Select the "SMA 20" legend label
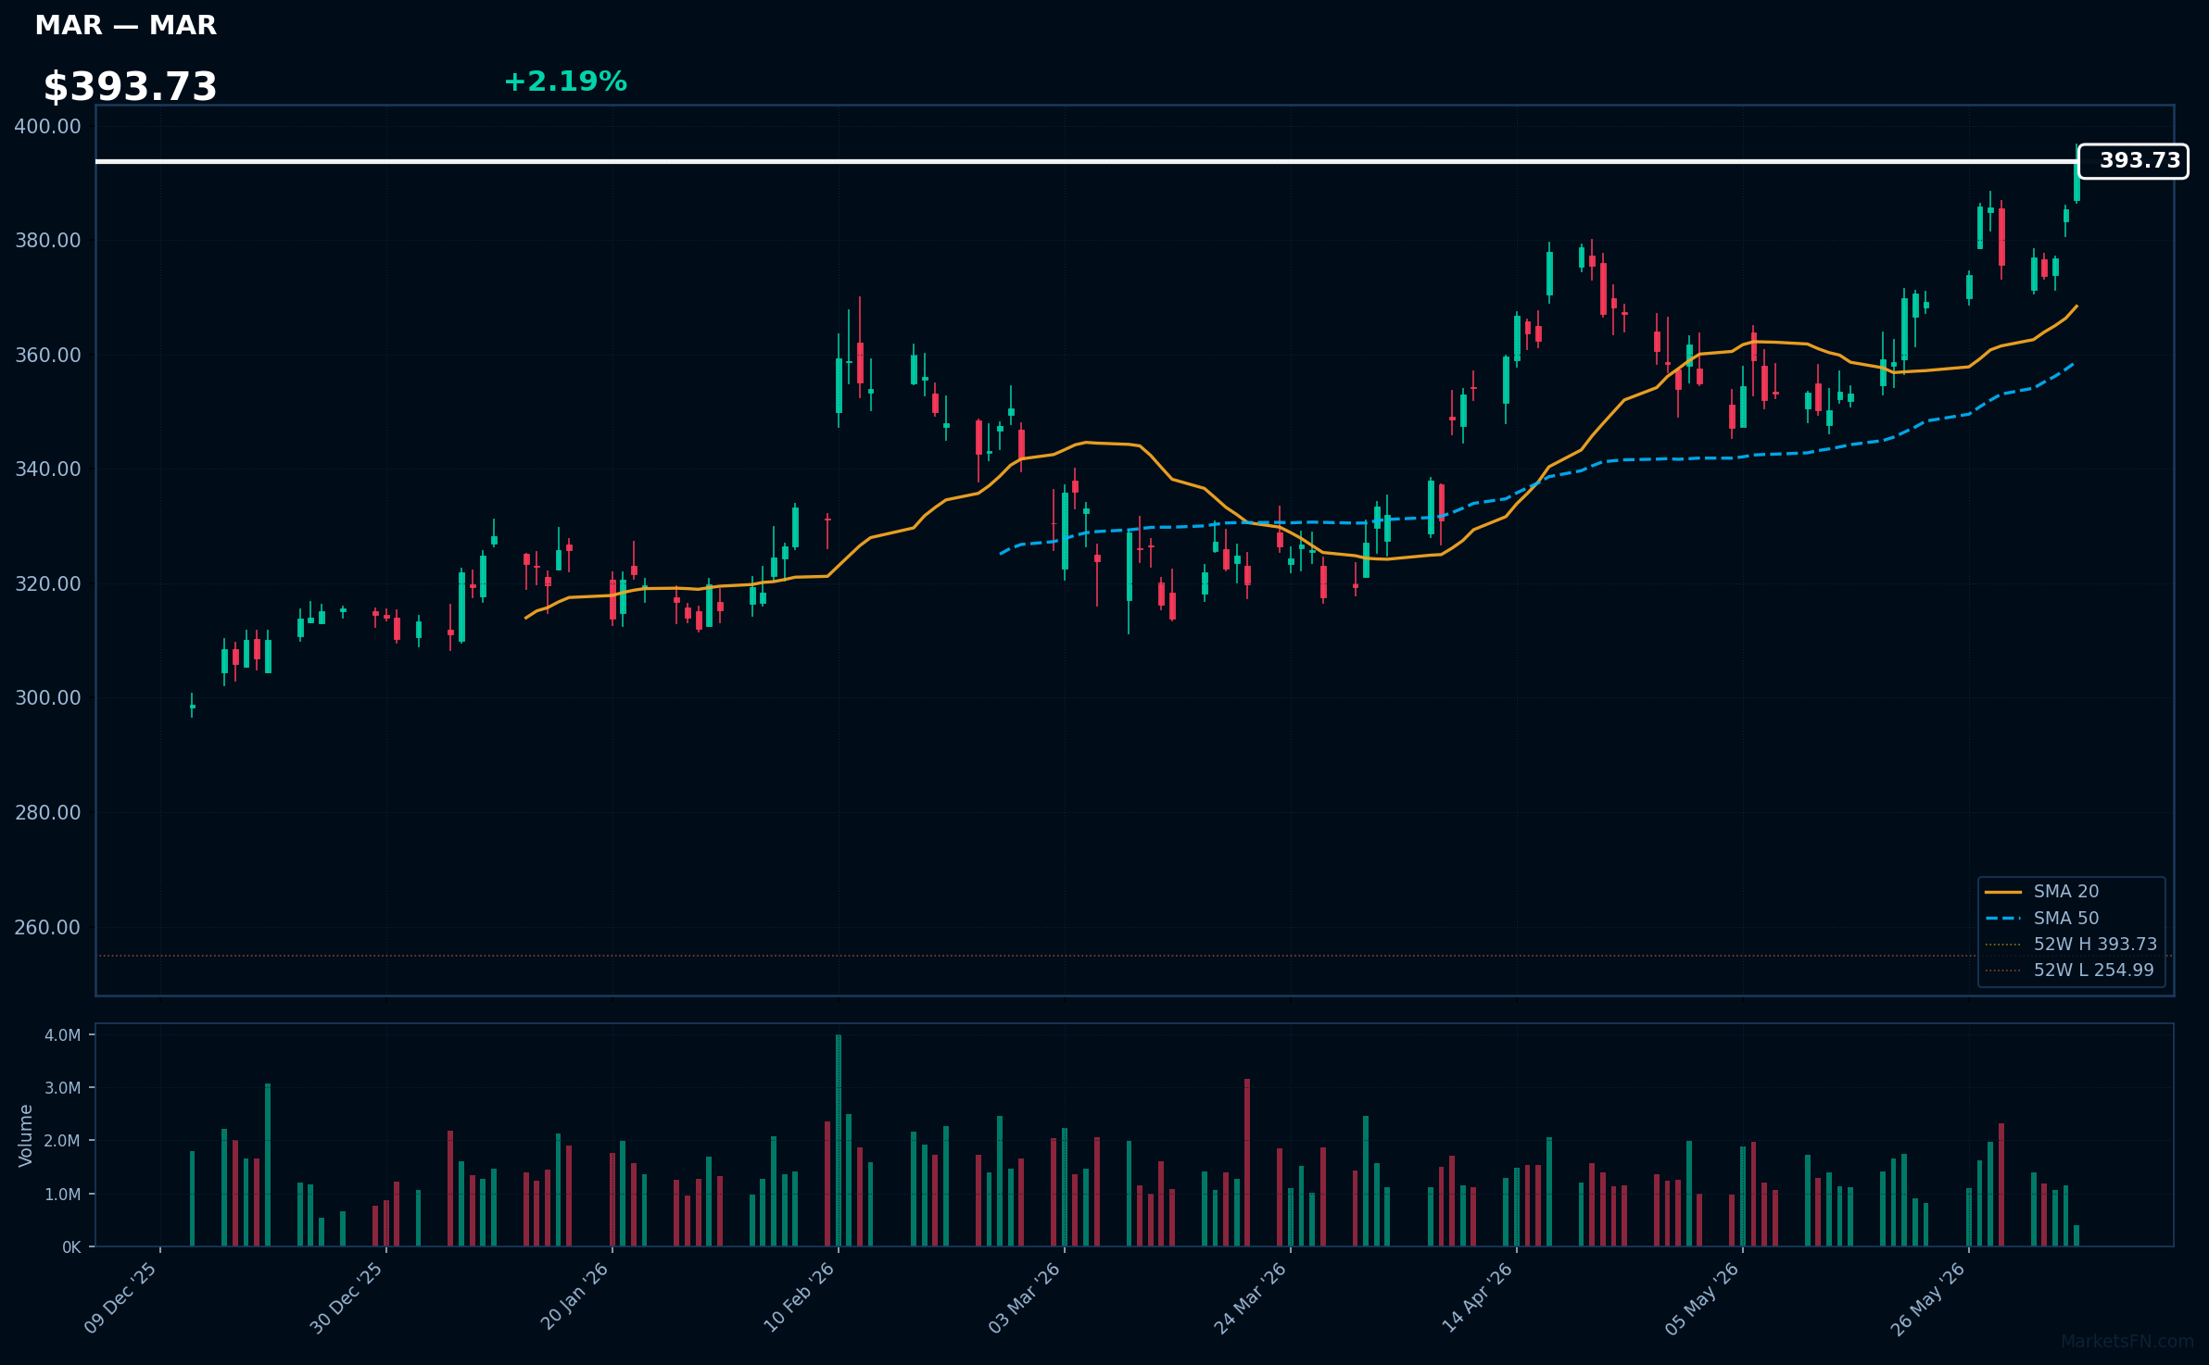2209x1365 pixels. (2066, 892)
